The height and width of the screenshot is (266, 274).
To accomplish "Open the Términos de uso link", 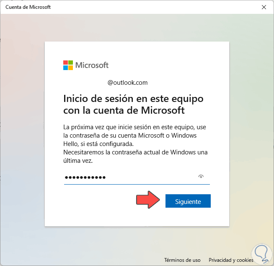I will click(x=182, y=260).
